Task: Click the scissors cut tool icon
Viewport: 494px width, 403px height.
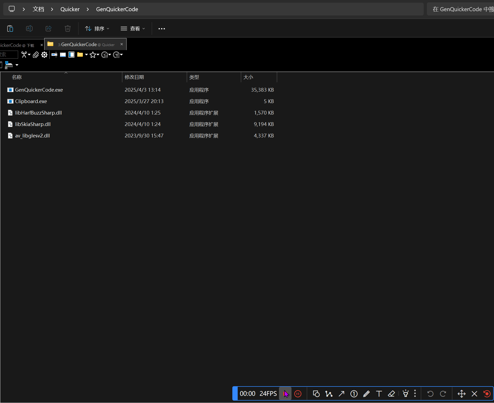Action: click(24, 55)
